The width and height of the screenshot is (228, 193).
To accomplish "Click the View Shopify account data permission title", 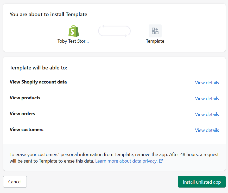I will click(38, 82).
